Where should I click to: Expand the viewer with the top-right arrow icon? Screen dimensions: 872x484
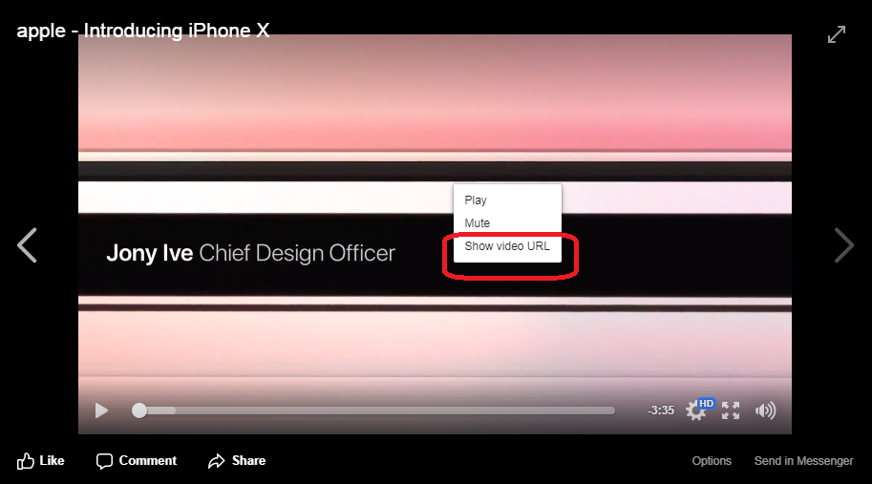[837, 34]
